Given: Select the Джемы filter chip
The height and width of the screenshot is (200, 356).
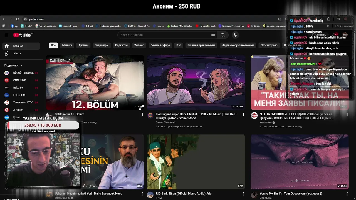Looking at the screenshot, I should point(83,45).
